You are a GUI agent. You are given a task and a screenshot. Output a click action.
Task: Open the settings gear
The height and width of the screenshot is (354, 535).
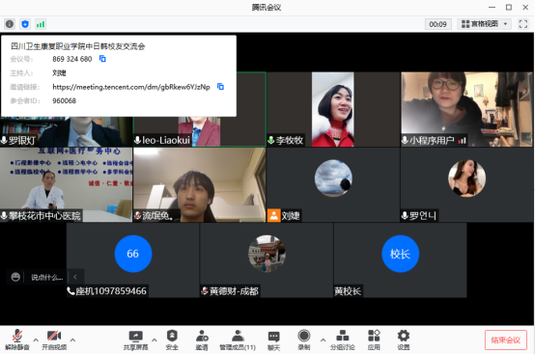(x=404, y=340)
